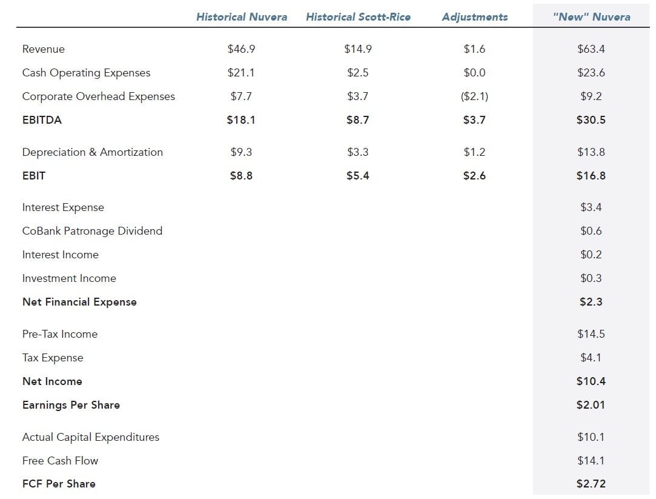This screenshot has height=499, width=656.
Task: Click the "New" Nuvera column header
Action: click(591, 17)
